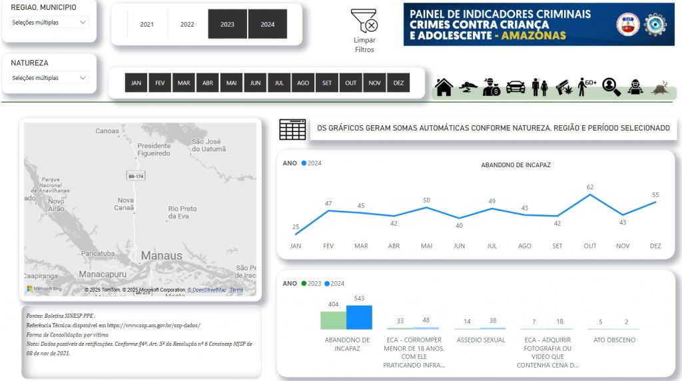Viewport: 682px width, 381px height.
Task: Click the magnifier missing person icon
Action: [x=611, y=86]
